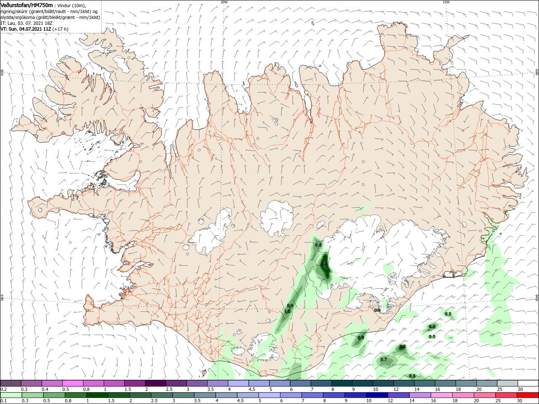
Task: Click the lower legend swatch between 2.5 and 3
Action: [x=161, y=396]
